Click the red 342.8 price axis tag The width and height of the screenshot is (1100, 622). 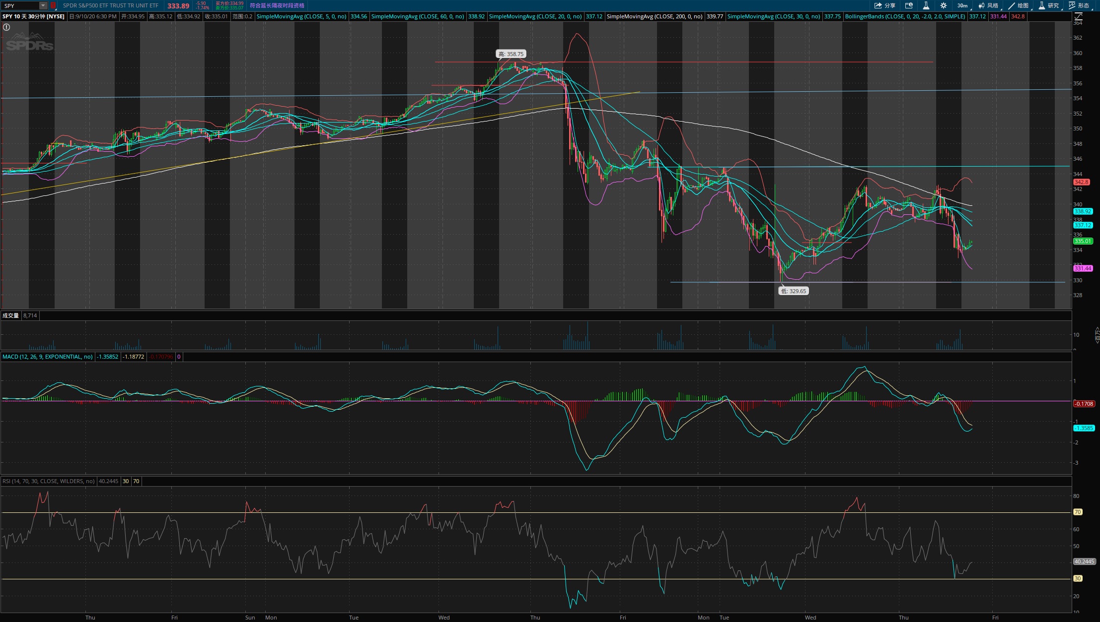pos(1082,182)
